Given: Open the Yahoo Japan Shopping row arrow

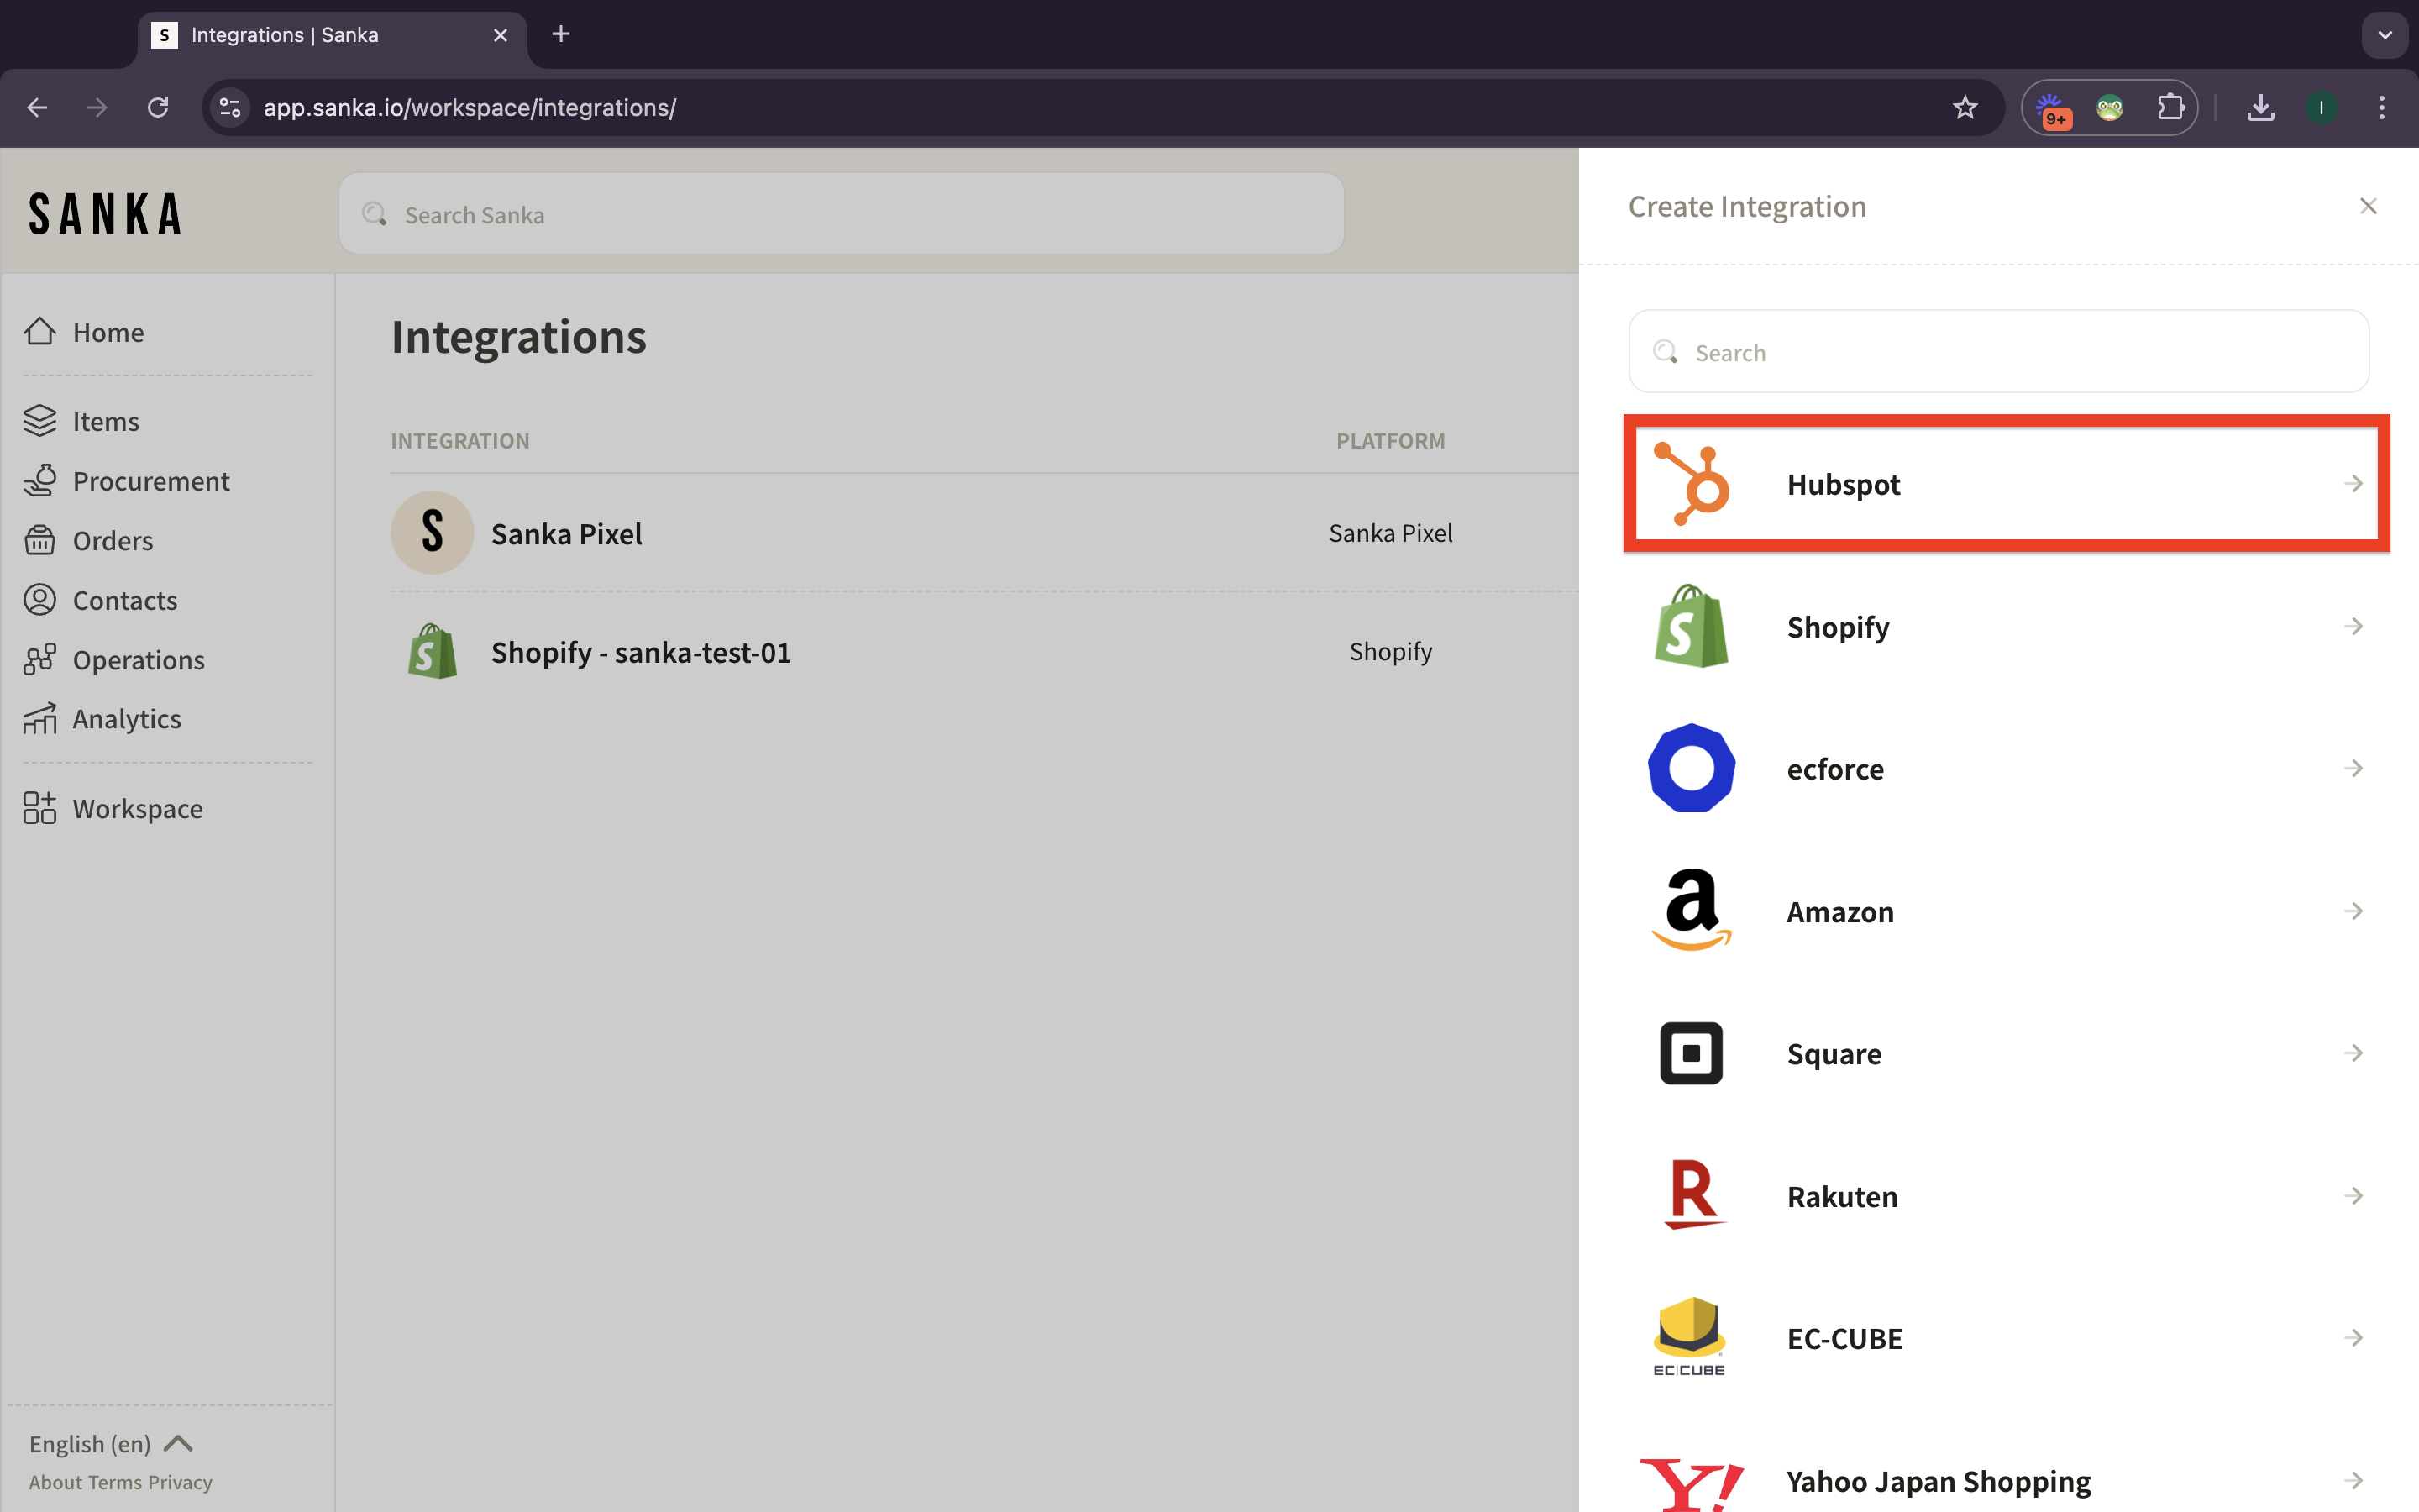Looking at the screenshot, I should (x=2353, y=1480).
